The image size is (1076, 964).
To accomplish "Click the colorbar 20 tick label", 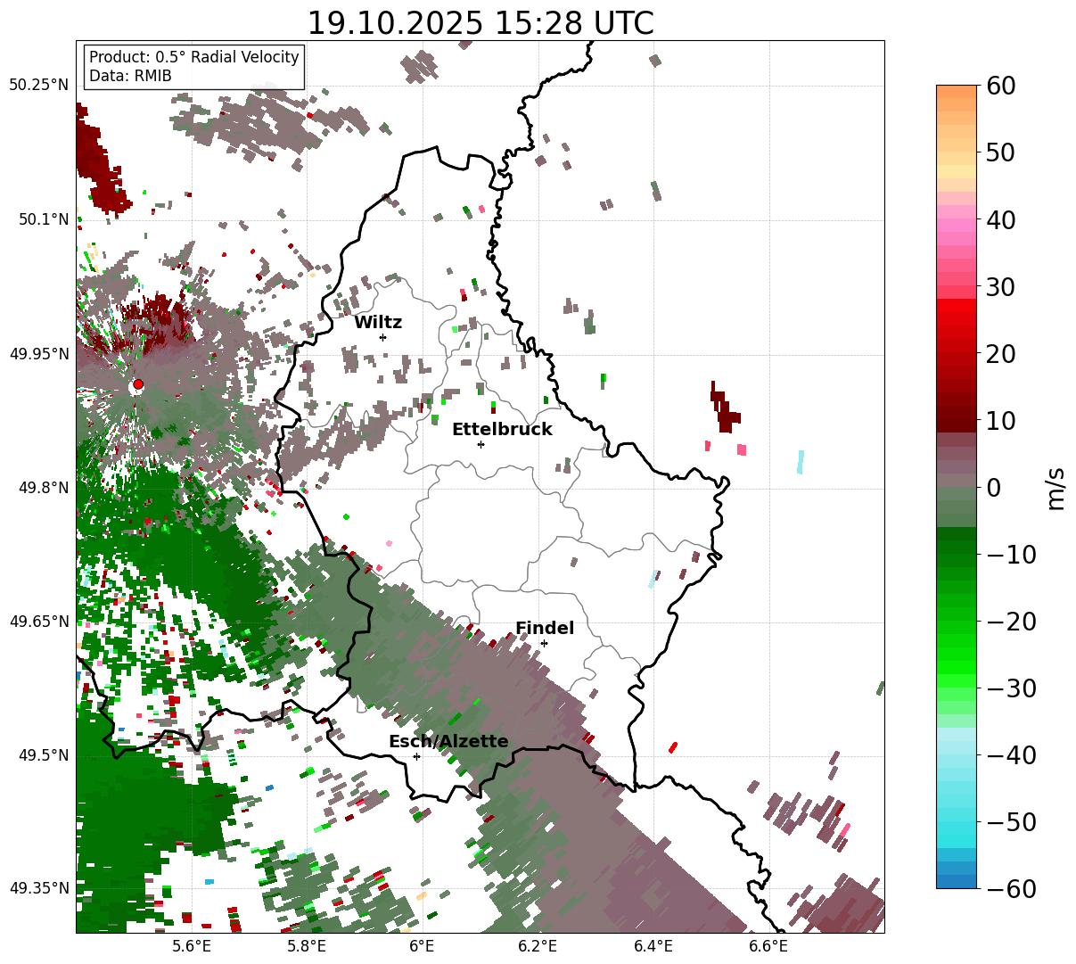I will [x=1001, y=354].
